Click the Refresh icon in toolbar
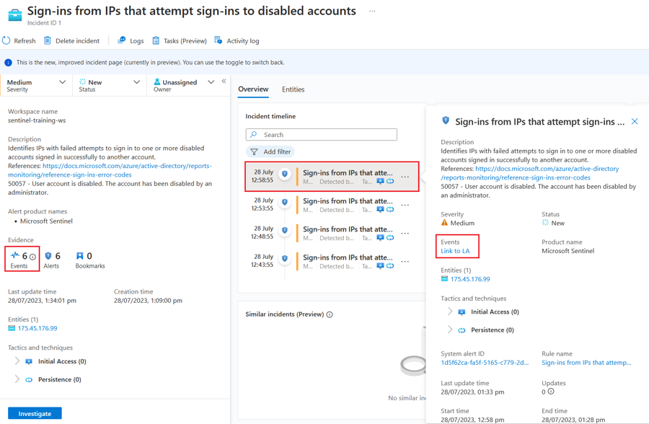 pos(6,41)
